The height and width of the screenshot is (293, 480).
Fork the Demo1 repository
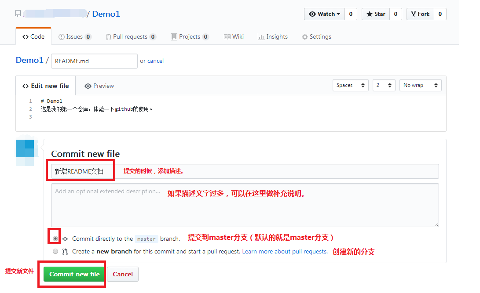click(420, 14)
